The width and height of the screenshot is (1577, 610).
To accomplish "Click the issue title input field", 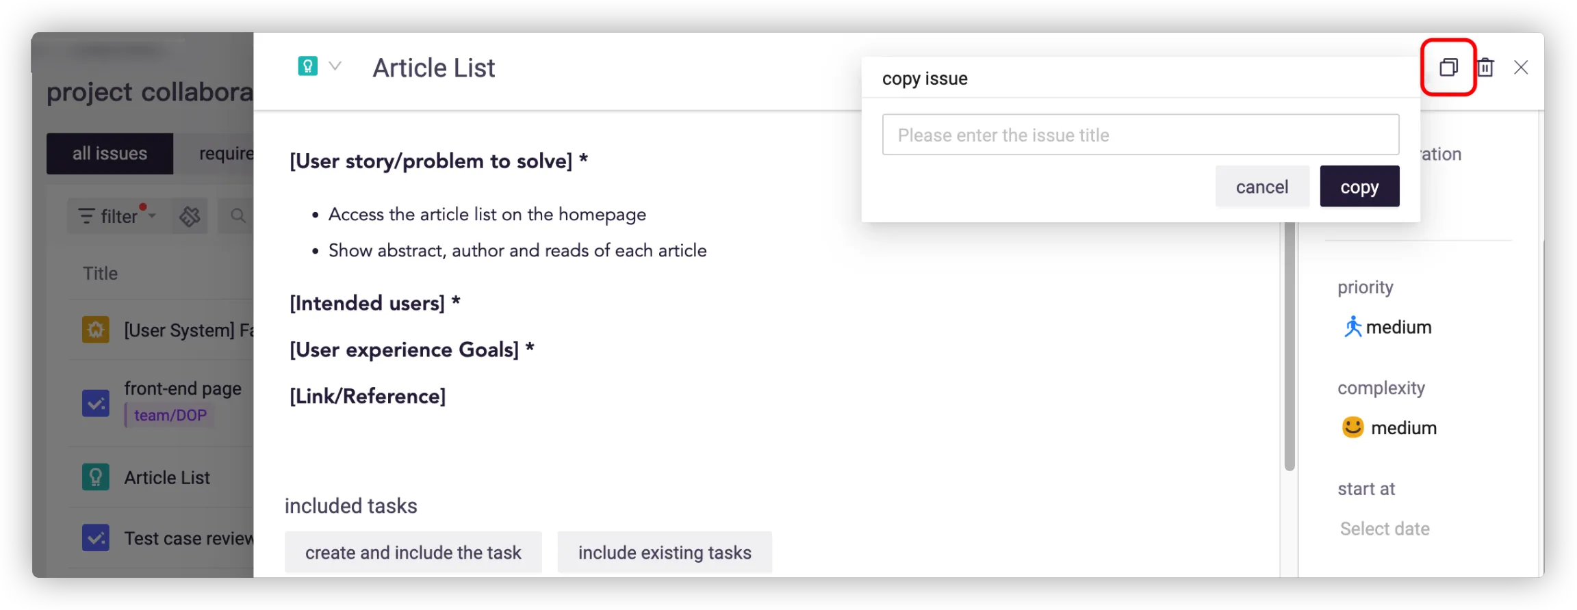I will point(1140,135).
